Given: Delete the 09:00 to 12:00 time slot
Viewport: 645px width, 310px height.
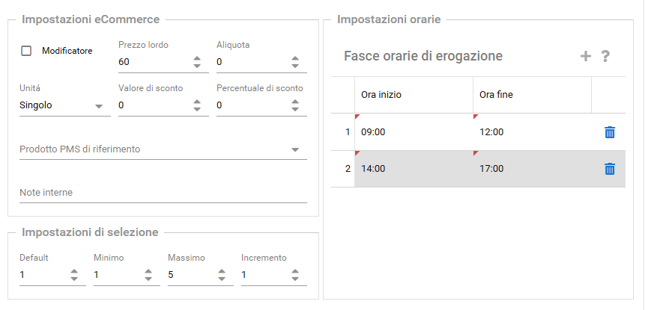Looking at the screenshot, I should (x=610, y=132).
